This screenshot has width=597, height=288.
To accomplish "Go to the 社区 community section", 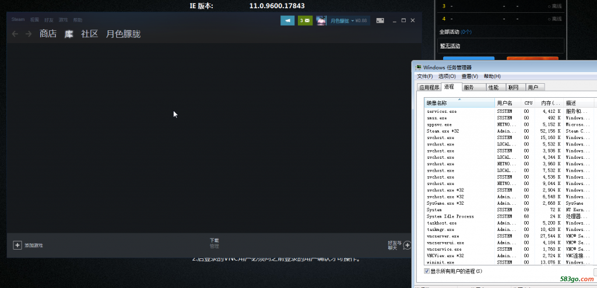I will click(89, 34).
